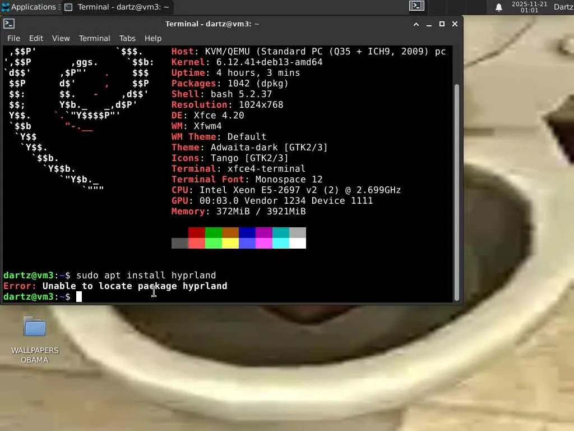Screen dimensions: 574x431
Task: Open the WALLPAPERS OBAMA desktop folder
Action: [x=35, y=340]
